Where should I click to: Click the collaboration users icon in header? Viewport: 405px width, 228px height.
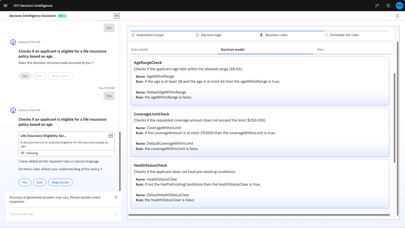click(x=377, y=6)
